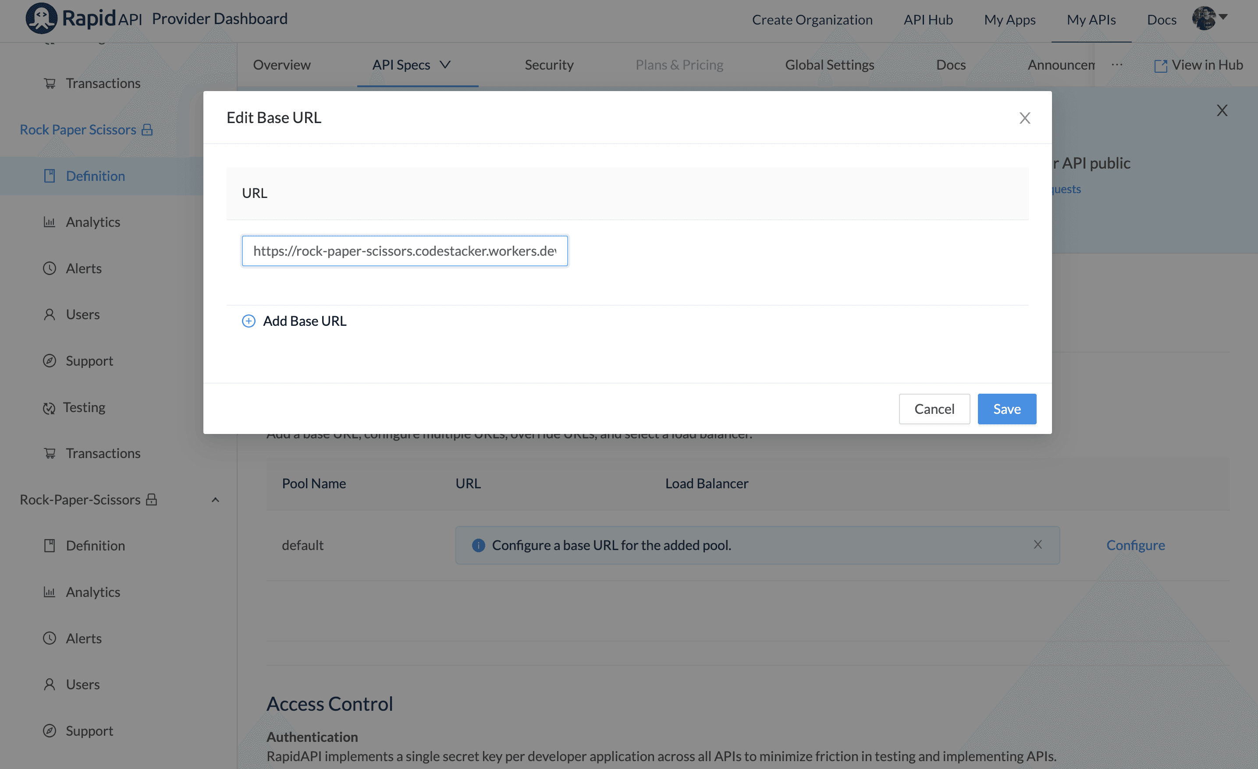Screen dimensions: 1258x769
Task: Open My Apps in top navigation
Action: coord(1010,19)
